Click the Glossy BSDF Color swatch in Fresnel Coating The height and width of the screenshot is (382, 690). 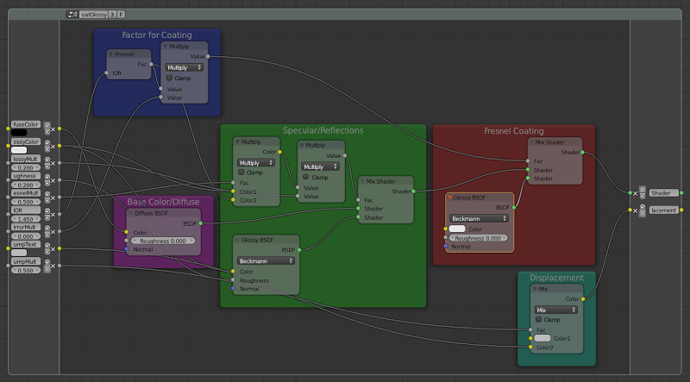point(457,229)
